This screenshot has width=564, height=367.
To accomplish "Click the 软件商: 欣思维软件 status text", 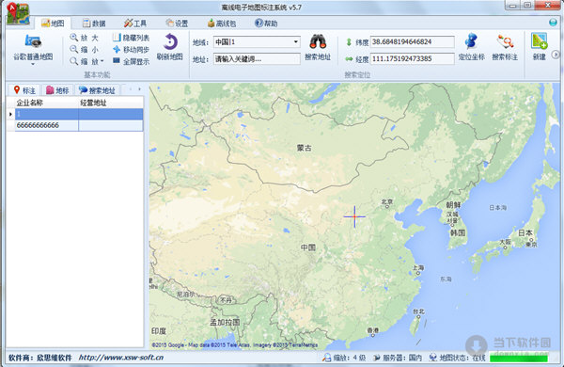I will [40, 358].
